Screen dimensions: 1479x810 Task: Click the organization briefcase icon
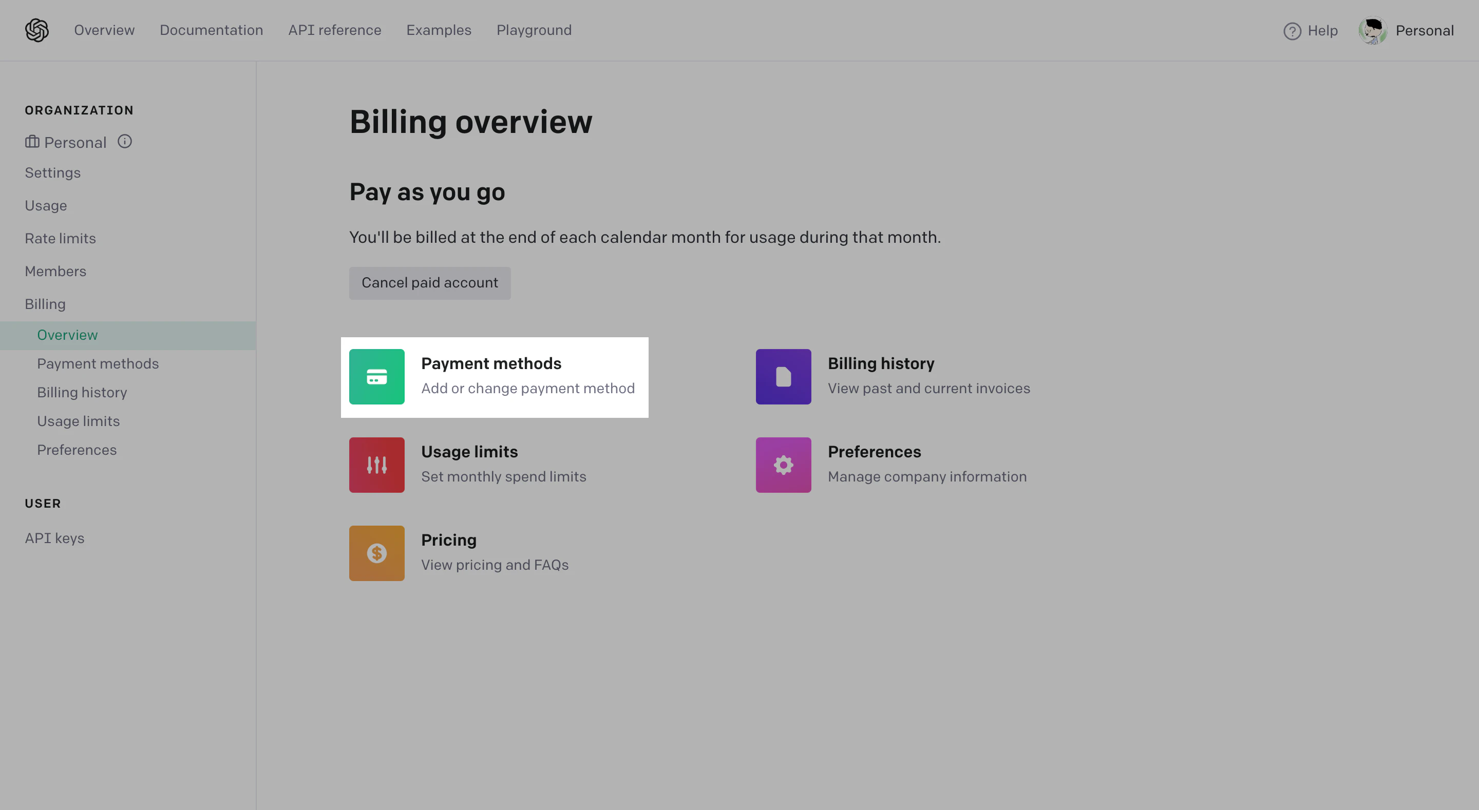32,141
